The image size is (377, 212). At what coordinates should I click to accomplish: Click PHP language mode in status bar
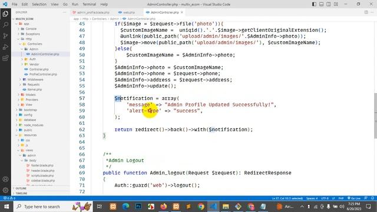(341, 198)
